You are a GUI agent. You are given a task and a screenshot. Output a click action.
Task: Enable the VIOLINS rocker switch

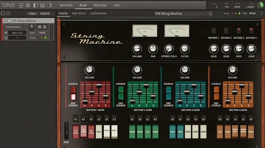132,132
